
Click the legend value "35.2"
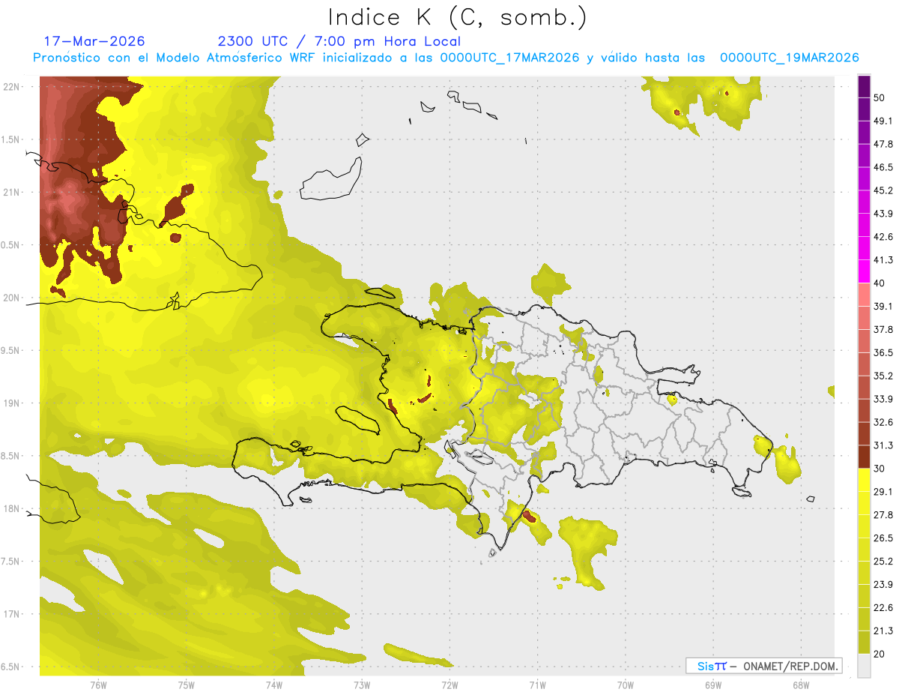tap(883, 376)
